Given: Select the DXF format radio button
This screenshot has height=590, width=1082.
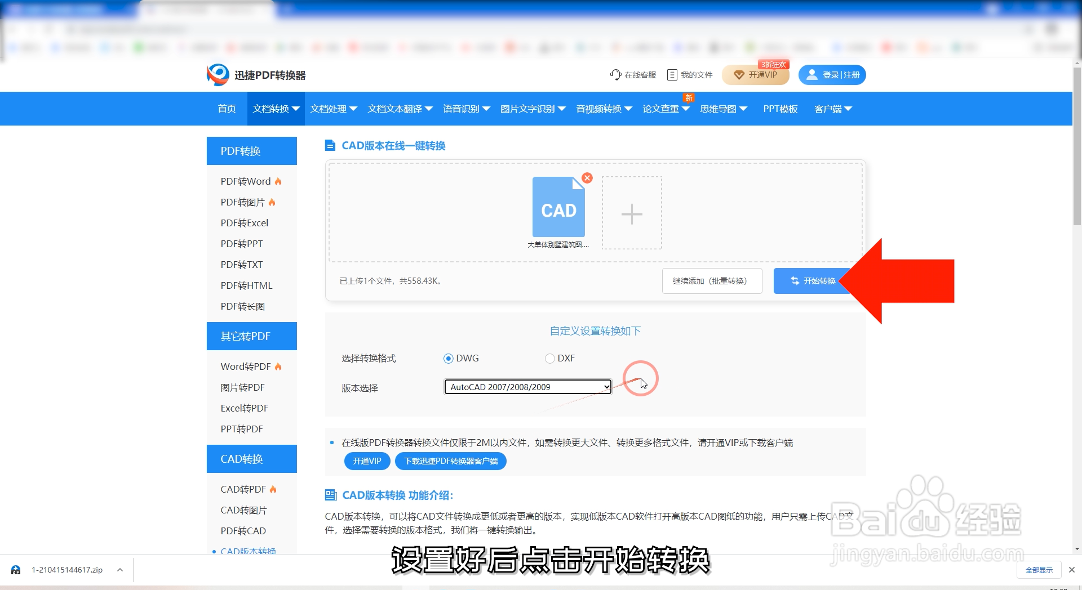Looking at the screenshot, I should 550,359.
